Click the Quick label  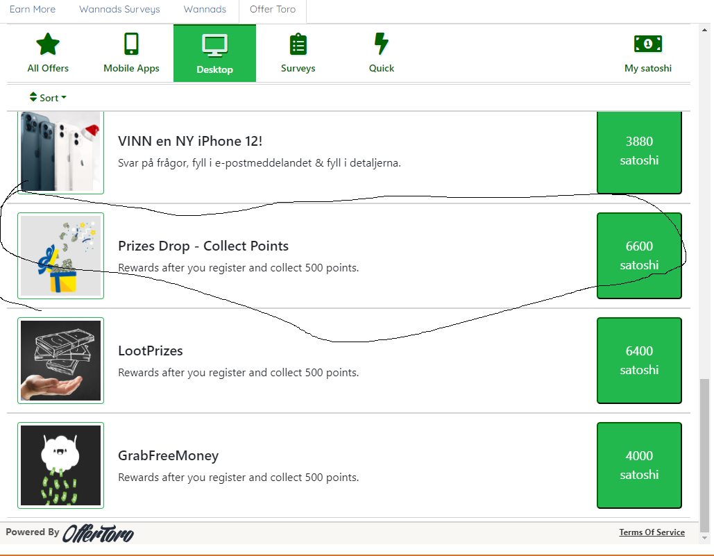(x=382, y=68)
